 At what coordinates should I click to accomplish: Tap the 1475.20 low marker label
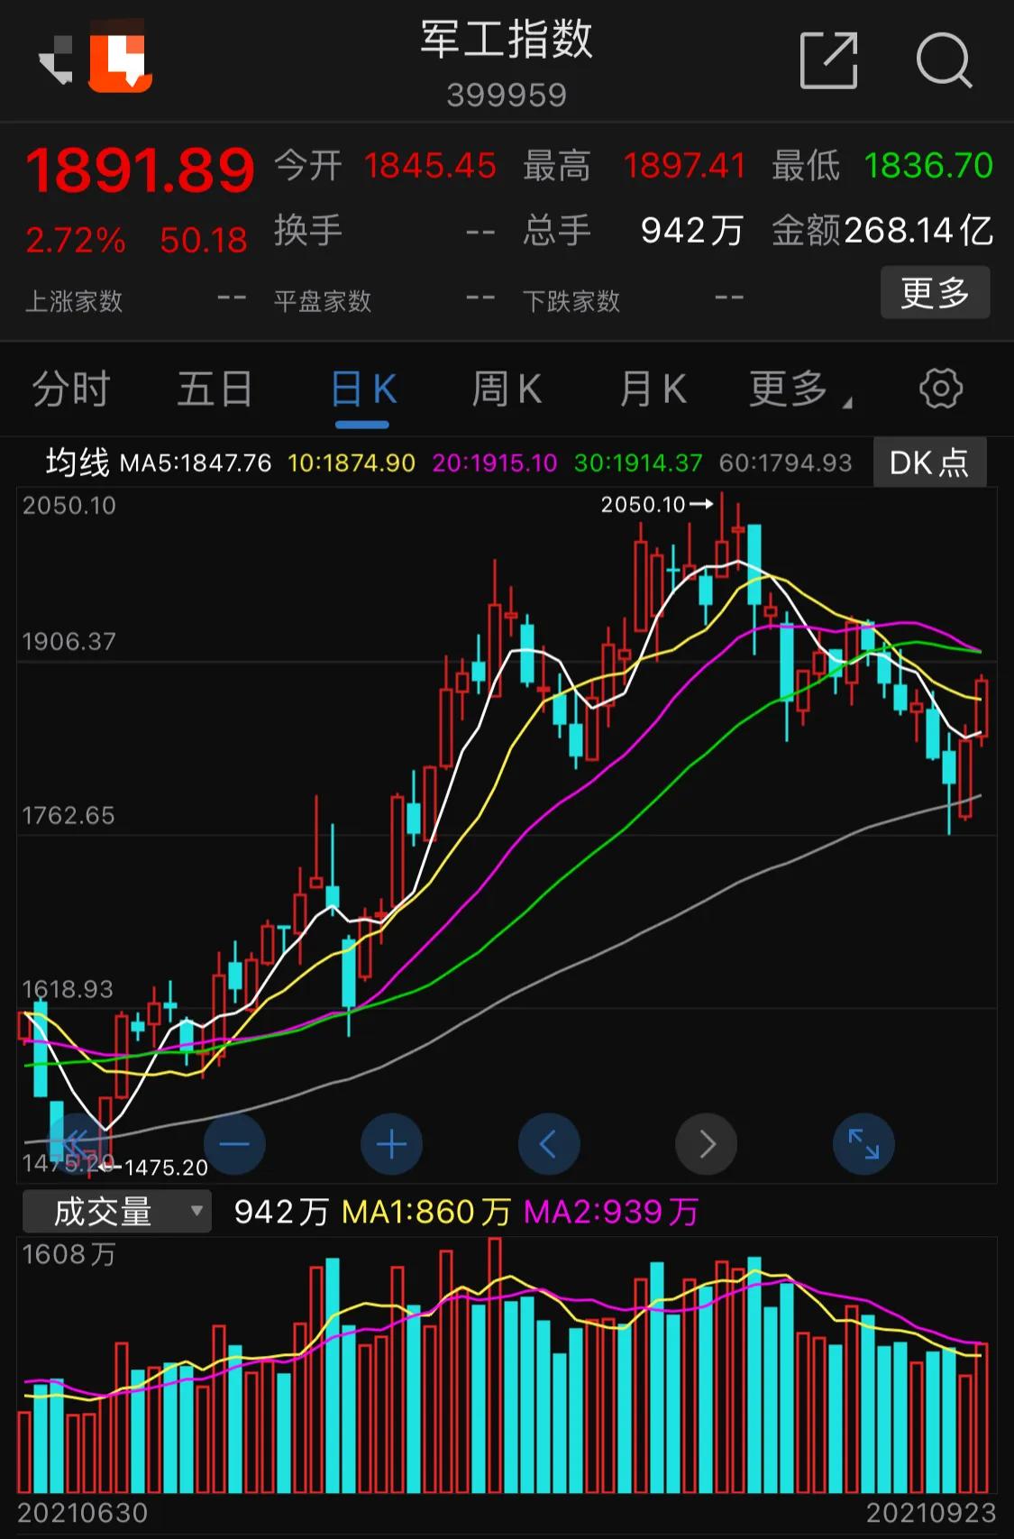click(x=166, y=1168)
